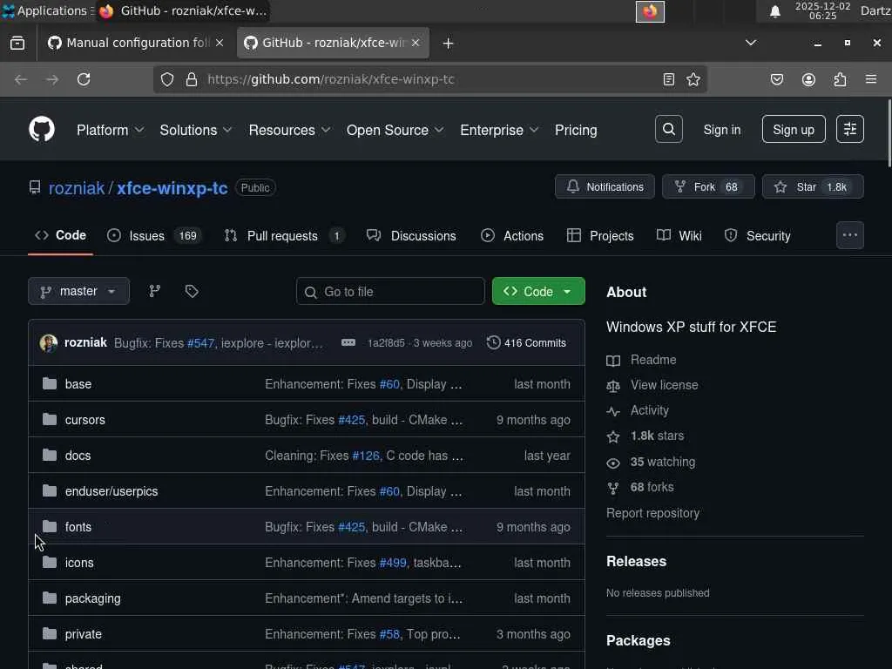Click in the Go to file search field

click(390, 291)
